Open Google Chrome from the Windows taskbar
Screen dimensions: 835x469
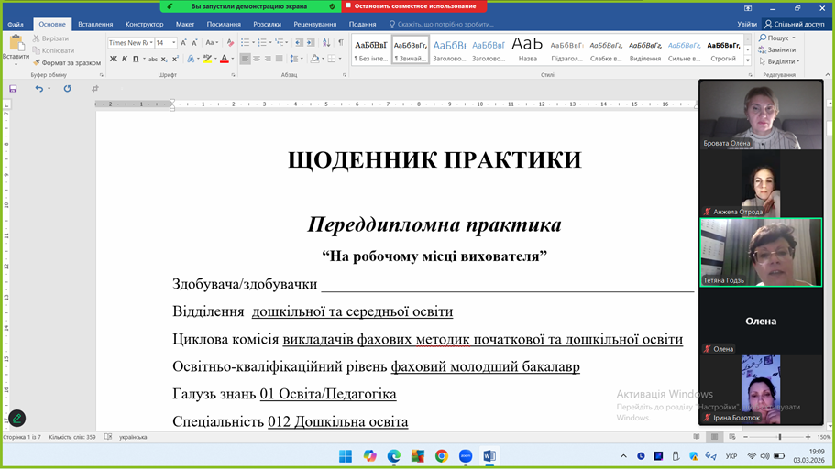442,456
